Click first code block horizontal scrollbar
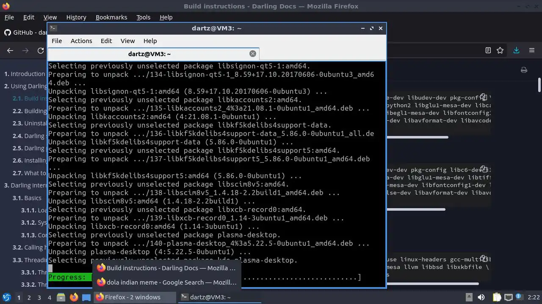This screenshot has width=542, height=304. pos(417,137)
